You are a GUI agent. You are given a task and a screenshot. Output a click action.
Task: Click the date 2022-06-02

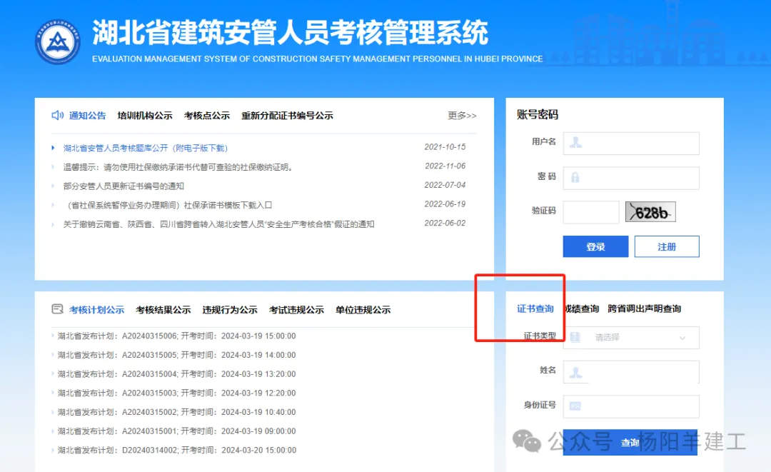click(x=445, y=224)
